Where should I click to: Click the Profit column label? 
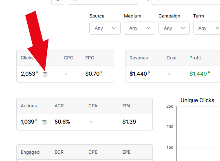point(195,58)
